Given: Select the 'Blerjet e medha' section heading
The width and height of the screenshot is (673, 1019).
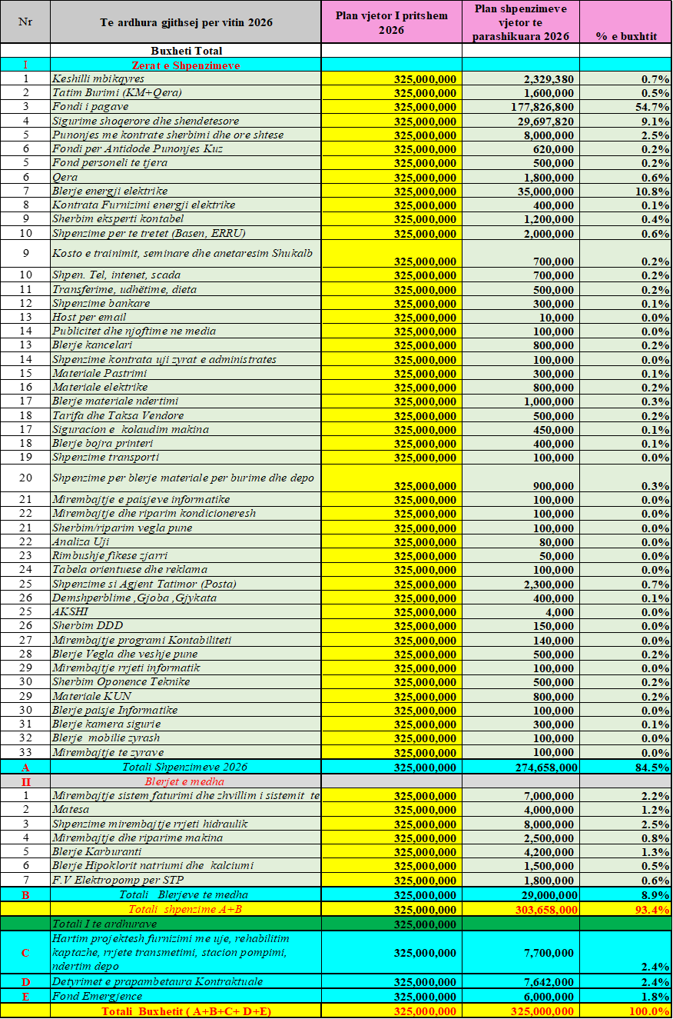Looking at the screenshot, I should tap(184, 781).
